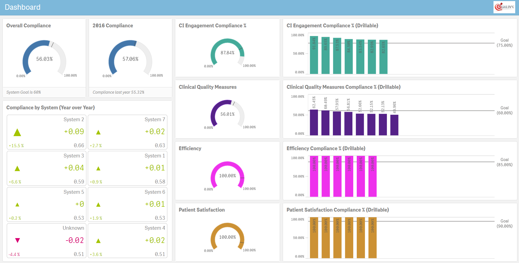
Task: Click the 52.15% purple bar
Action: 371,124
